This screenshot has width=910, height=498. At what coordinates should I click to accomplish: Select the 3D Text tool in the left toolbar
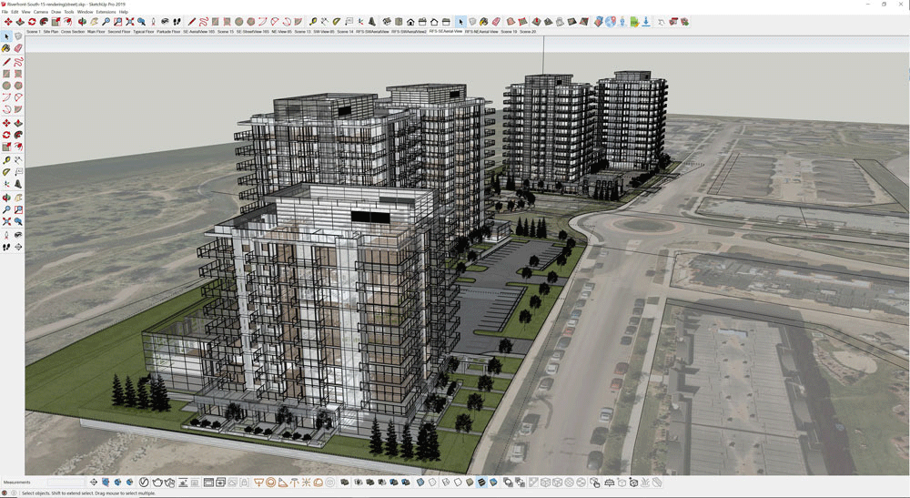(18, 183)
